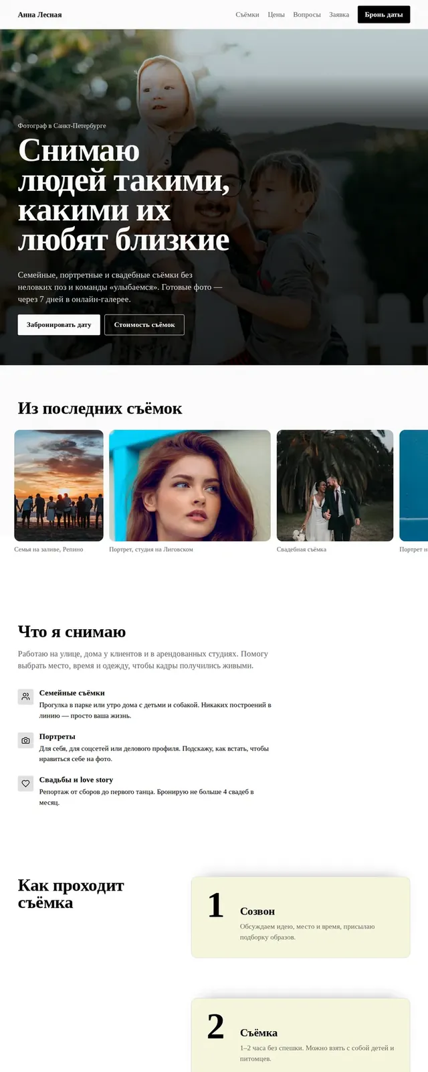
Task: Click the Свадебная съёмка caption
Action: [302, 549]
